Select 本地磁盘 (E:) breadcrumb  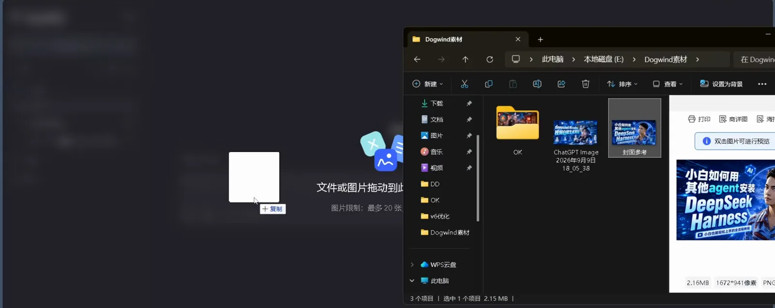604,59
